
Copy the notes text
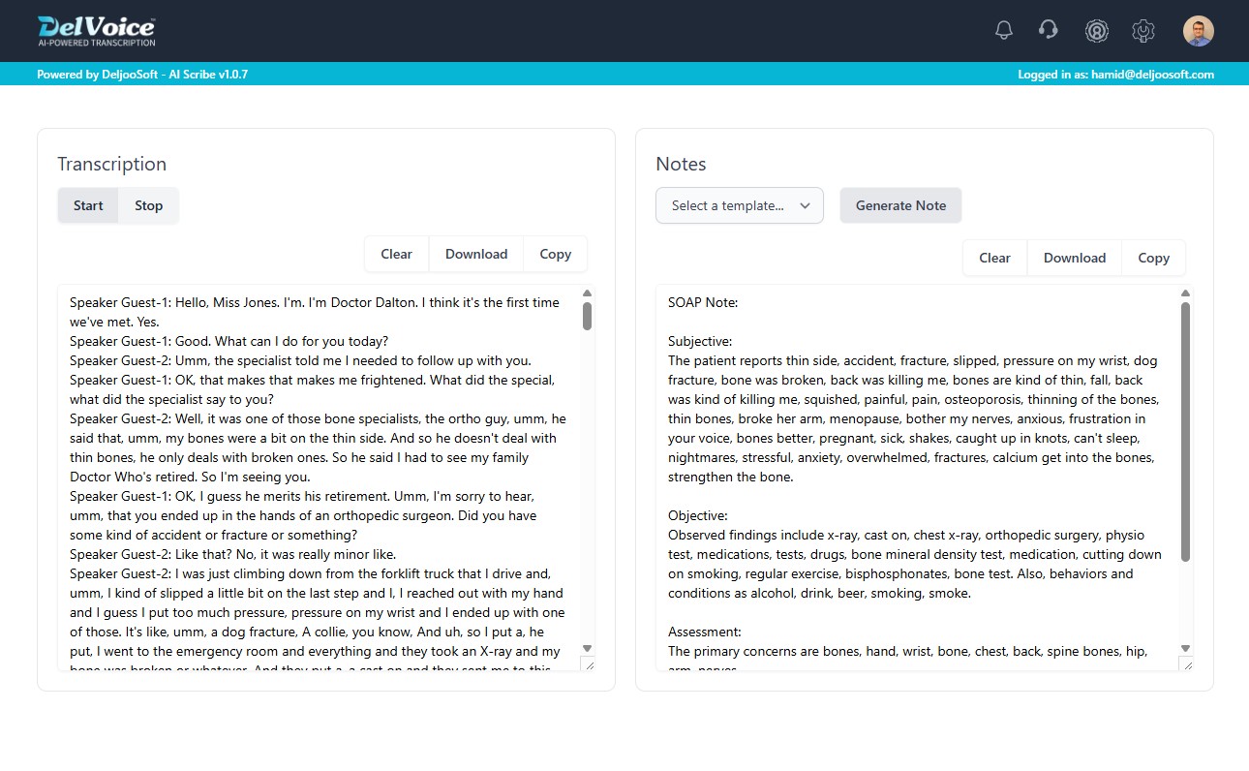click(1153, 258)
